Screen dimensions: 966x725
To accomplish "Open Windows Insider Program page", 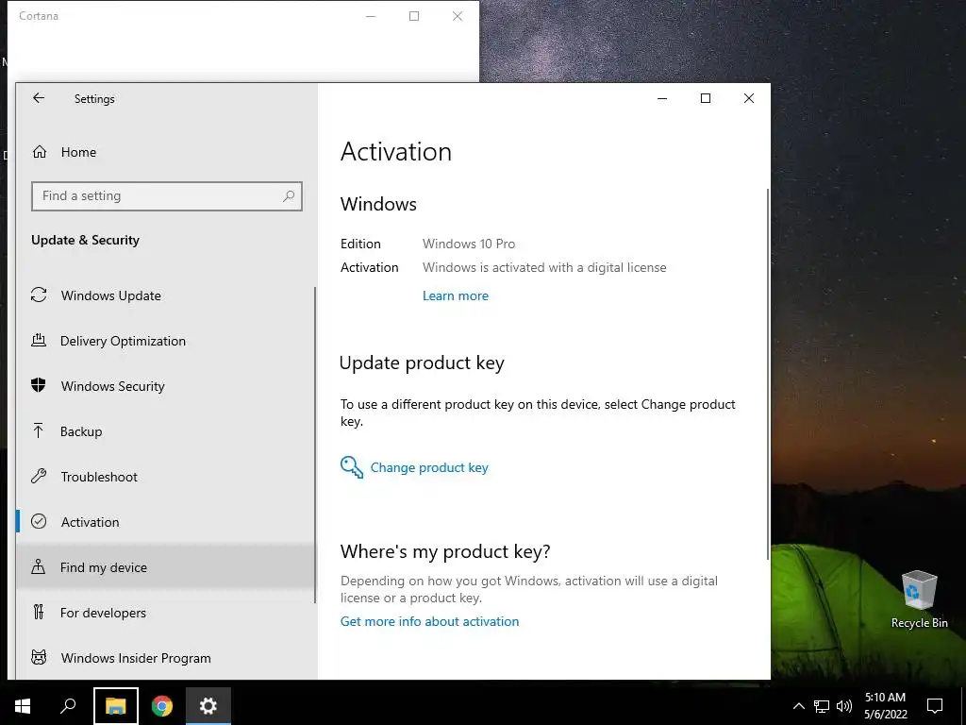I will click(x=165, y=658).
